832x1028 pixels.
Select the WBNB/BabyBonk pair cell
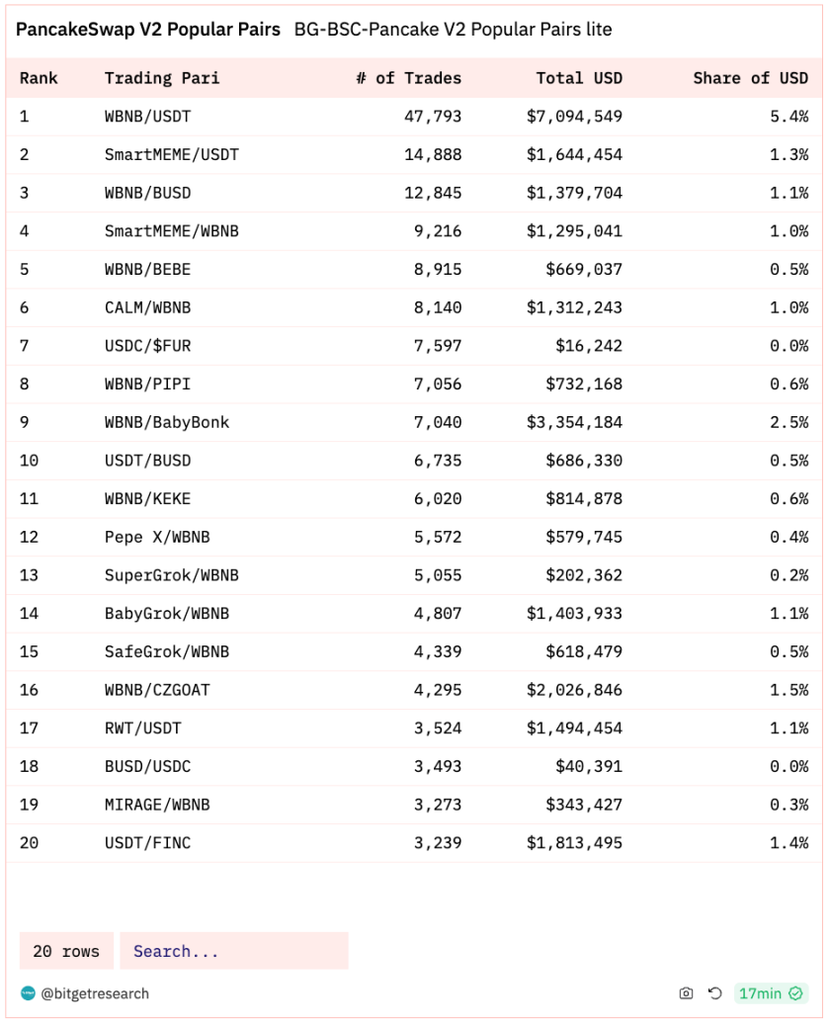click(167, 422)
